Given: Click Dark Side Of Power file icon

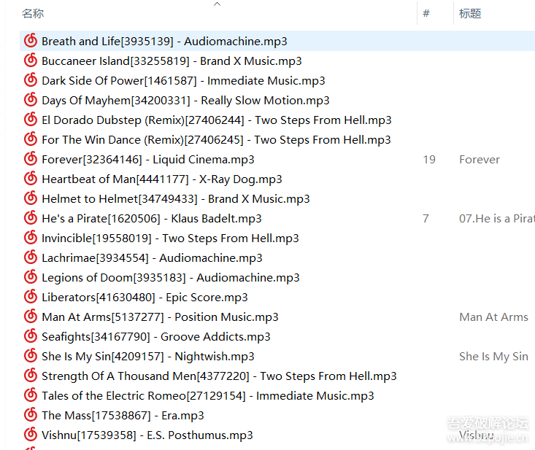Looking at the screenshot, I should coord(31,80).
